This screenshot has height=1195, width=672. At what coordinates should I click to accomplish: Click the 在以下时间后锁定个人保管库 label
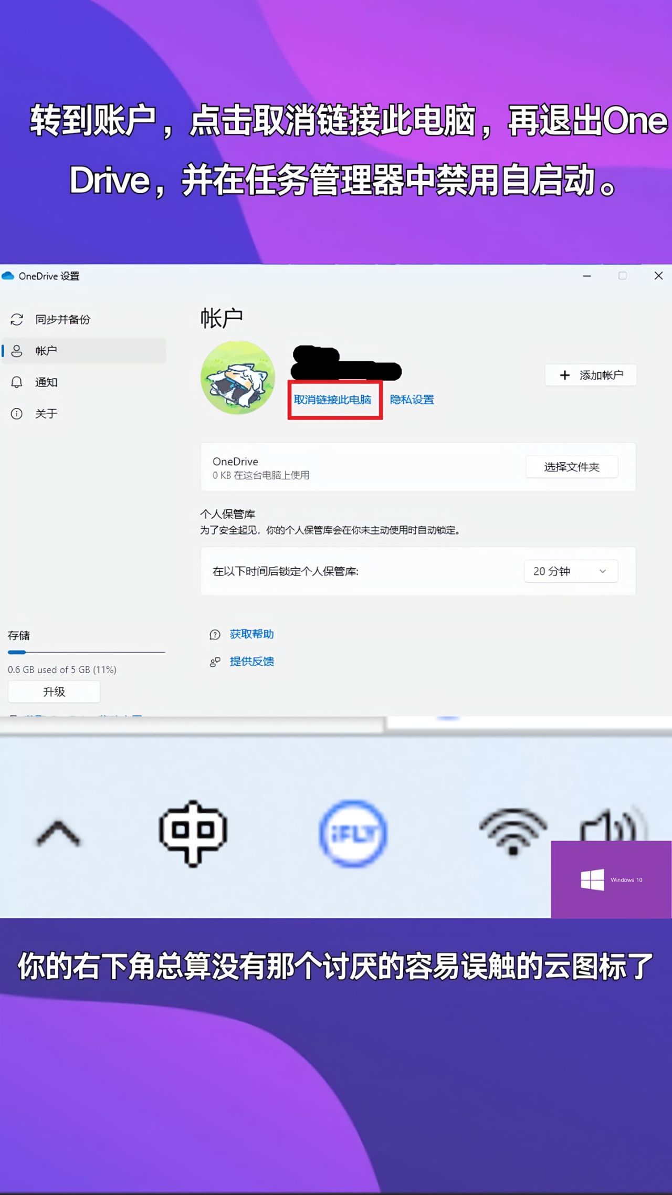tap(286, 571)
